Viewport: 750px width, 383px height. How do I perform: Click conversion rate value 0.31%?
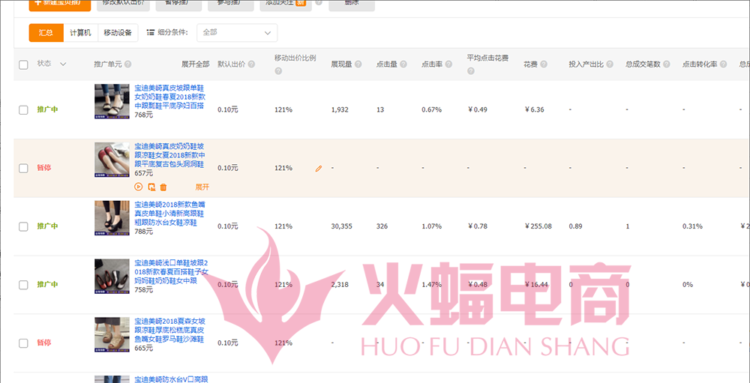coord(692,226)
